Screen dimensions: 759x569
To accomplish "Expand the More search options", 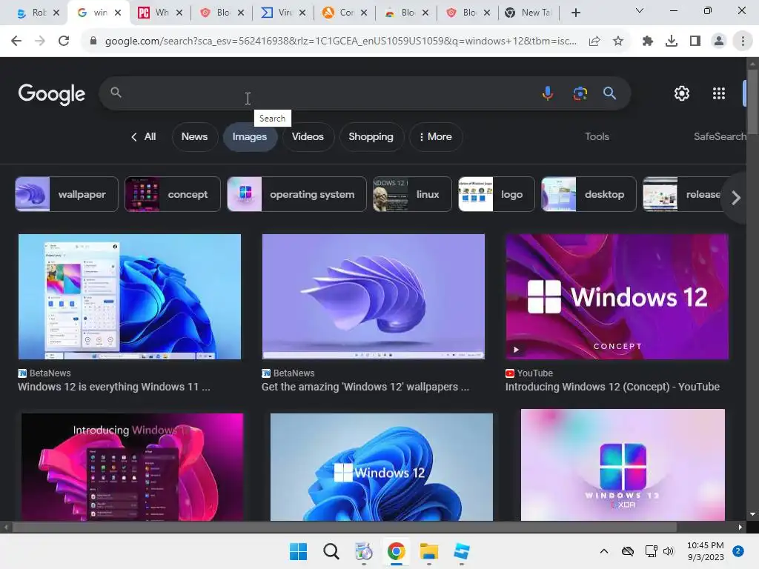I will (x=436, y=137).
